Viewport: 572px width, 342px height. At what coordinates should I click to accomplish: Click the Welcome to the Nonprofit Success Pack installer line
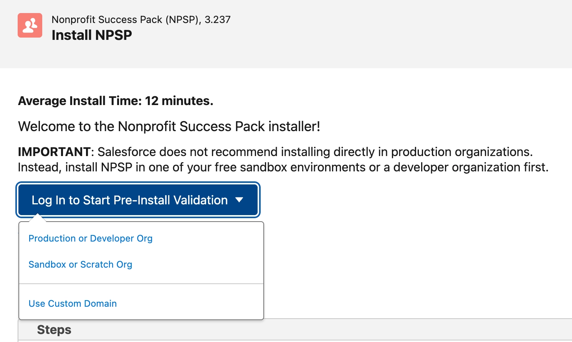[x=169, y=127]
